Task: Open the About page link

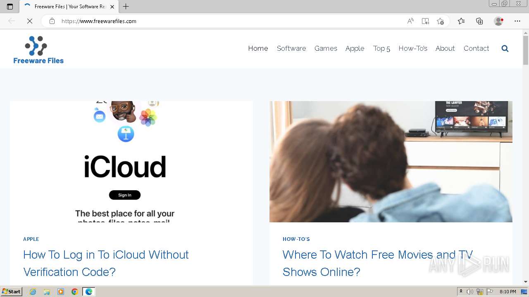Action: pos(445,48)
